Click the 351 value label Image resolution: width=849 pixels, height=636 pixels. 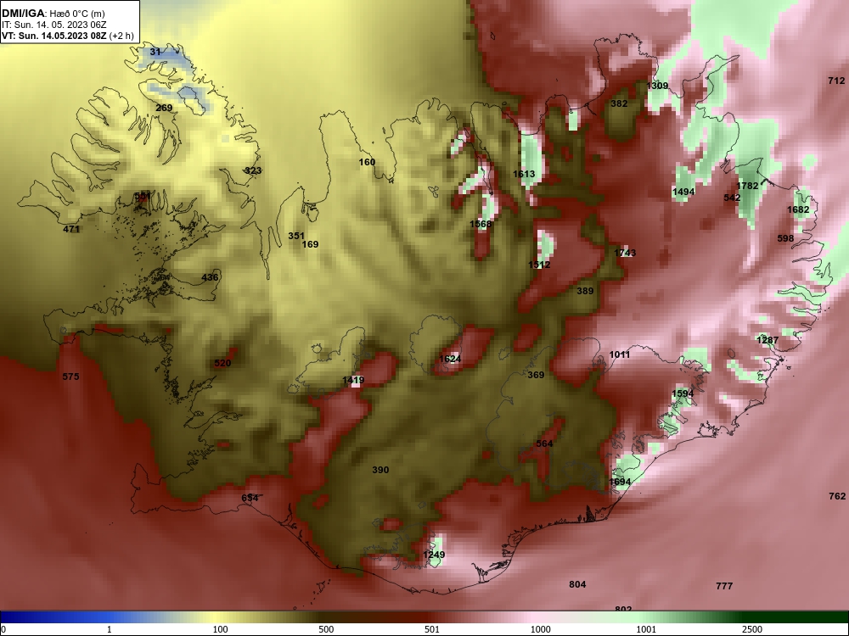tap(296, 236)
